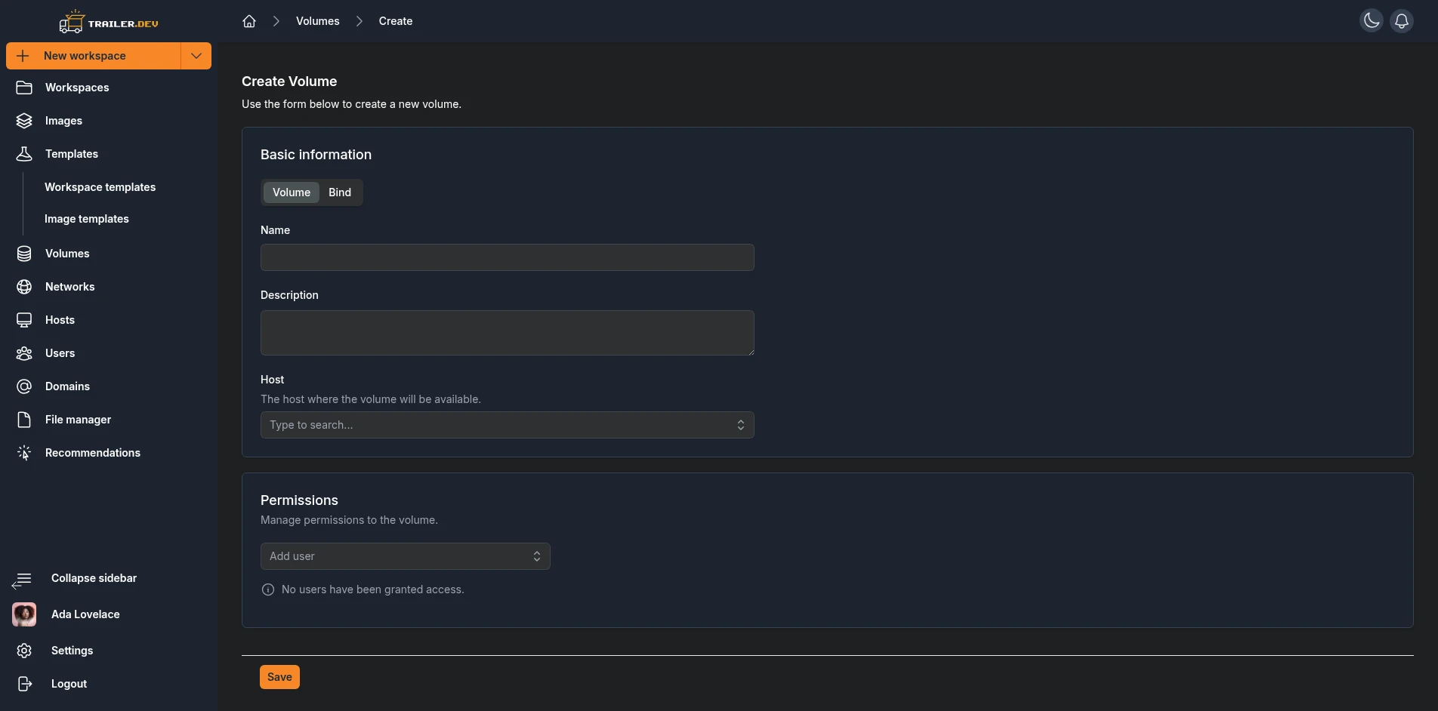
Task: Click the Hosts monitor icon
Action: (x=24, y=320)
